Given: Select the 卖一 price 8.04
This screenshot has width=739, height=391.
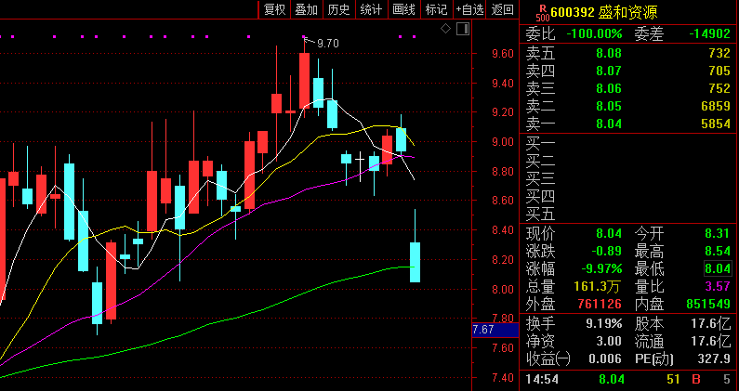Looking at the screenshot, I should click(609, 124).
